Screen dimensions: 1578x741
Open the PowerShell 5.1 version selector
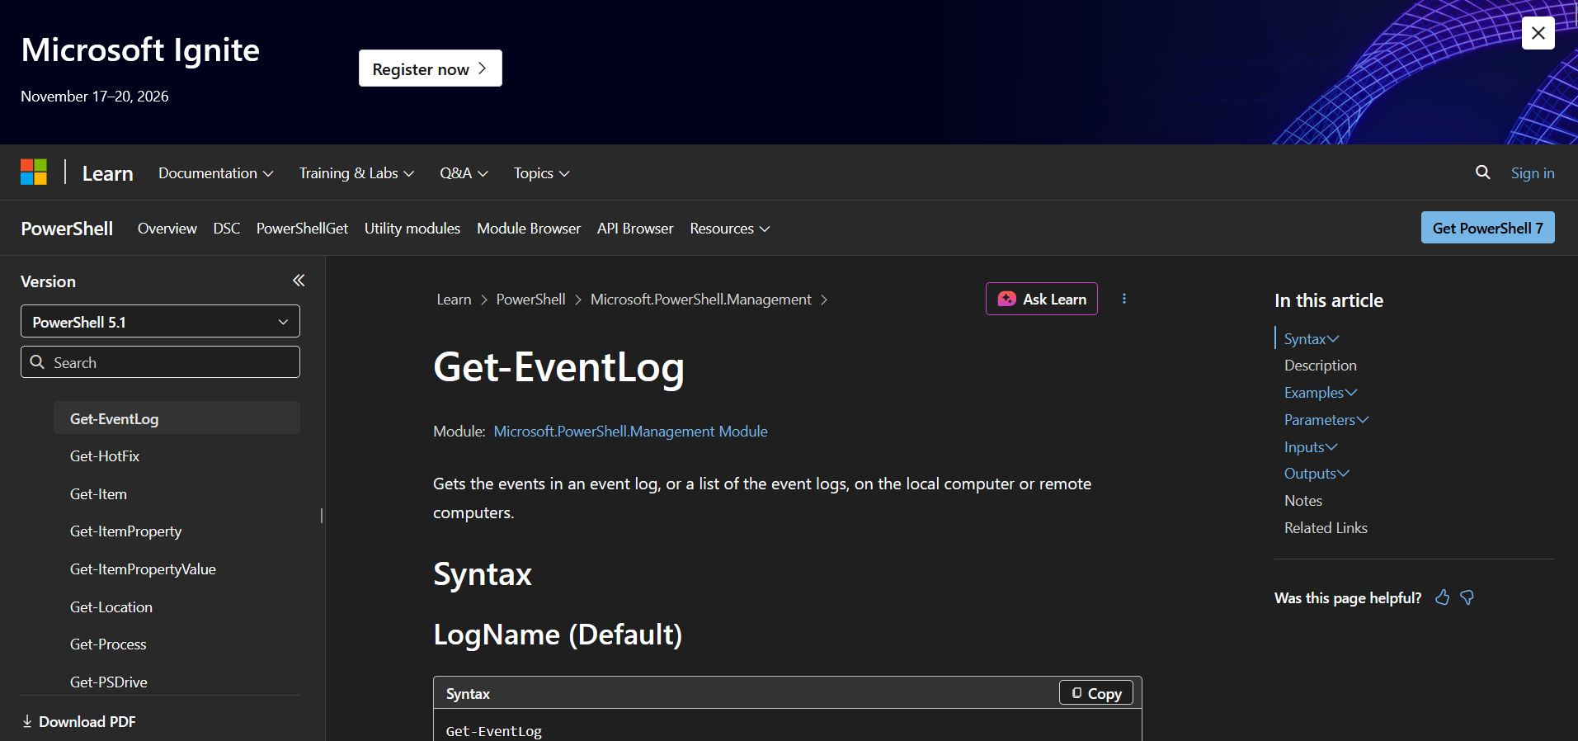(x=160, y=322)
